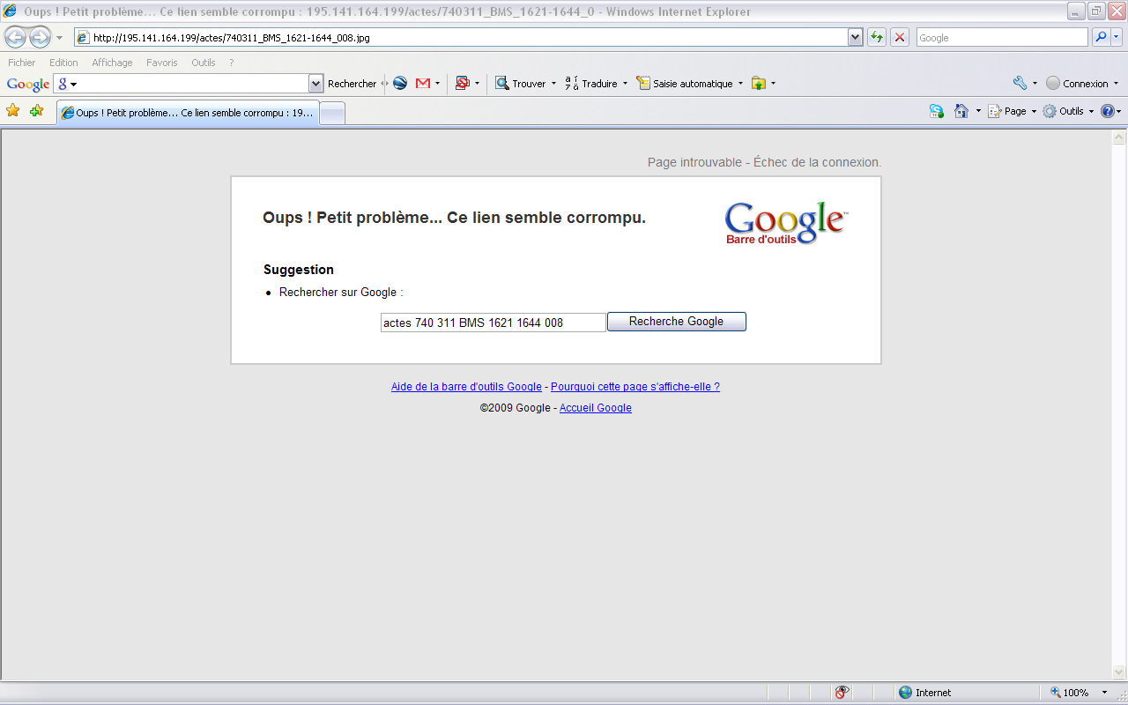Viewport: 1128px width, 705px height.
Task: Click the address bar URL field
Action: 460,38
